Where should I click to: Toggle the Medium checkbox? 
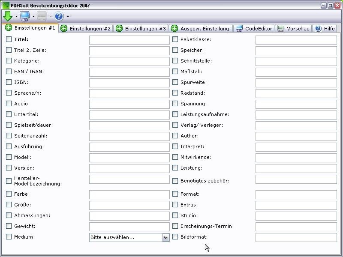(9, 237)
